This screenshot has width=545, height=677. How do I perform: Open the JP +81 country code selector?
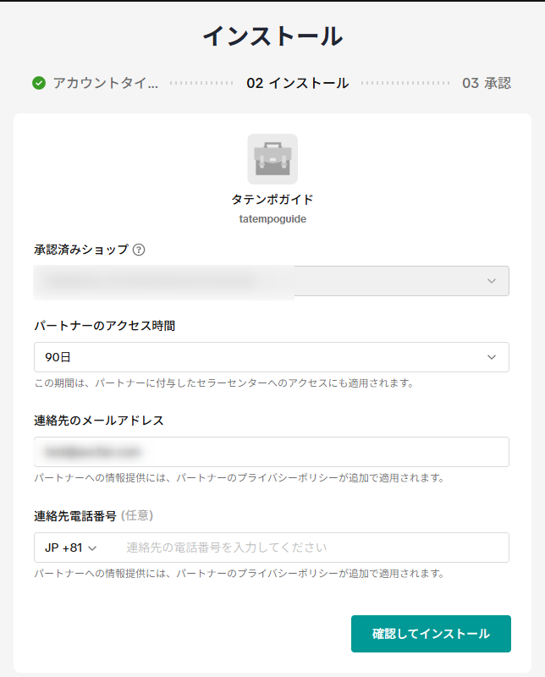tap(71, 548)
